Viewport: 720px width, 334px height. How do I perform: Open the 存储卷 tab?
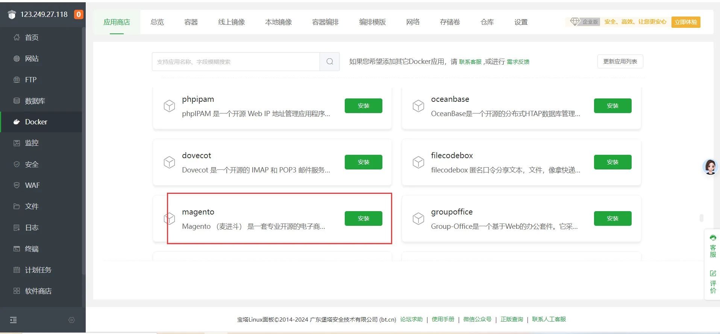click(450, 22)
